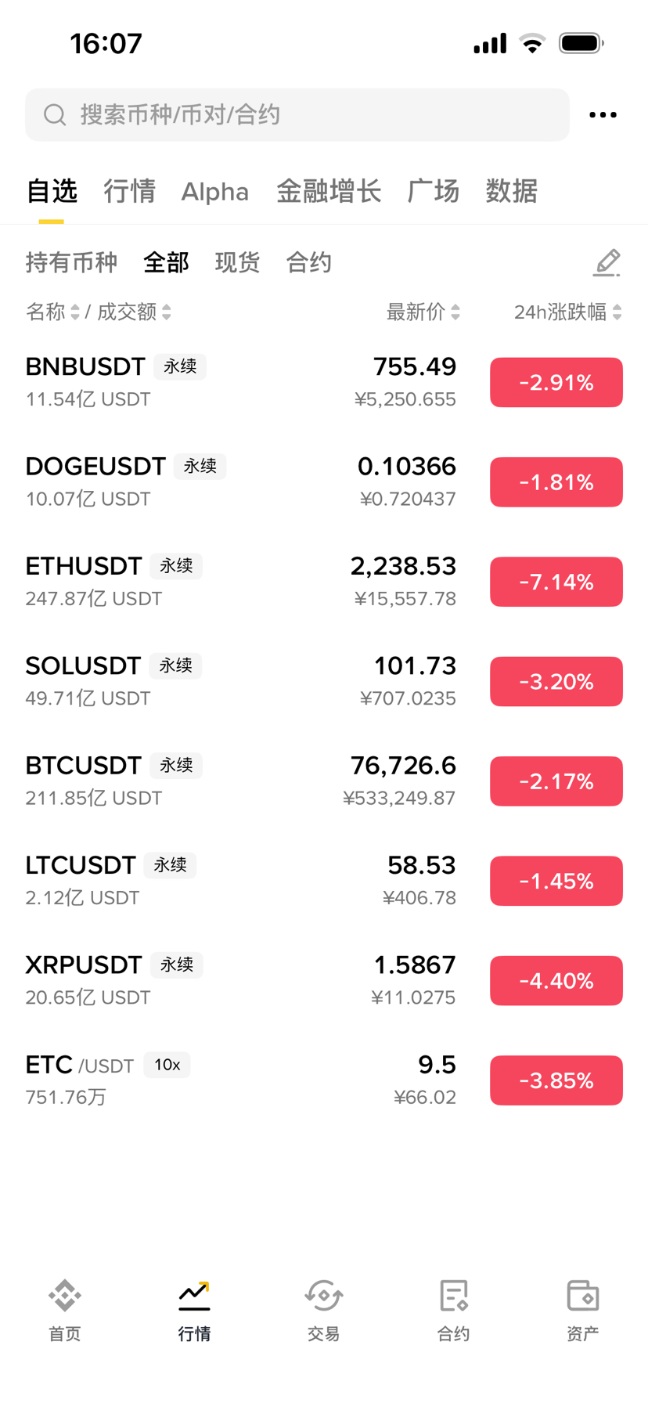Tap the edit watchlist pencil icon
Viewport: 648px width, 1403px height.
click(x=607, y=263)
